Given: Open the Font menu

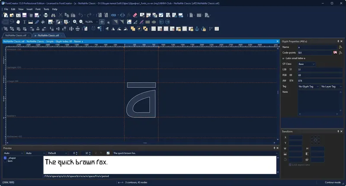Looking at the screenshot, I should [x=38, y=9].
